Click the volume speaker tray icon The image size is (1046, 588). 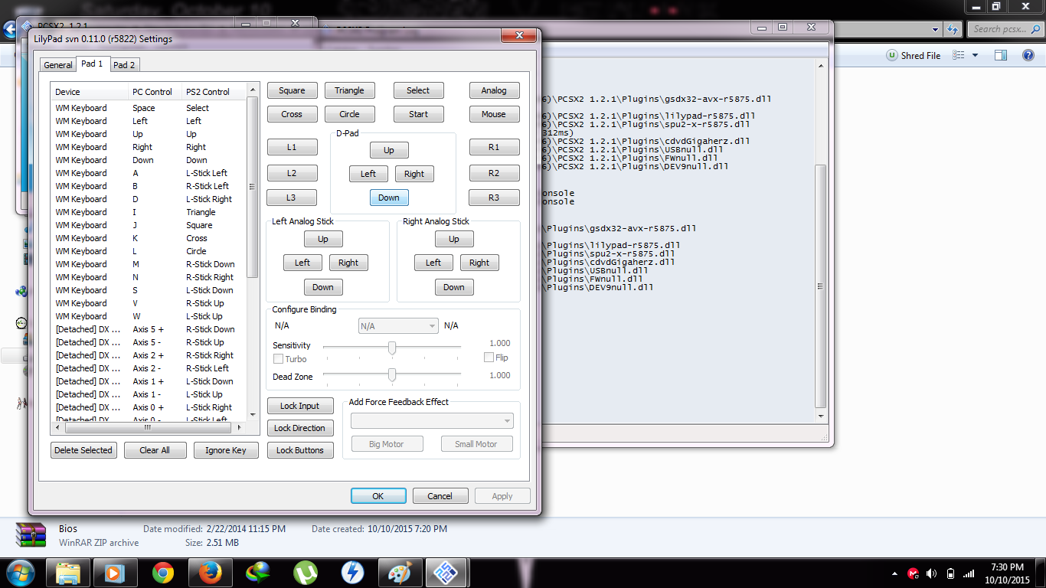click(931, 573)
